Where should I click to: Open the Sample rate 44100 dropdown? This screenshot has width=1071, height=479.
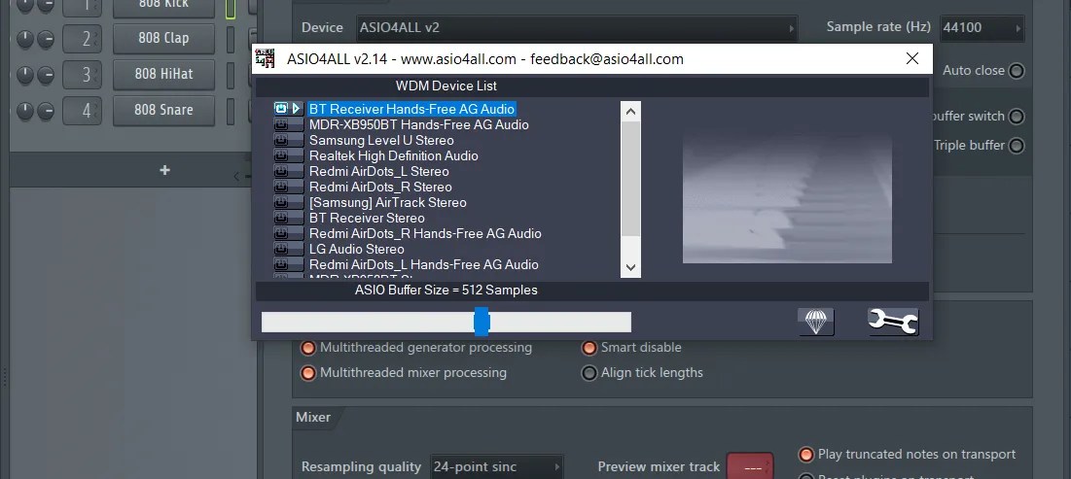pyautogui.click(x=982, y=28)
